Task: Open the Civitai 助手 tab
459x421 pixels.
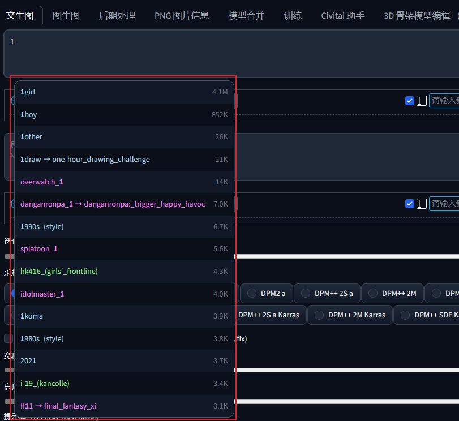Action: pyautogui.click(x=342, y=15)
